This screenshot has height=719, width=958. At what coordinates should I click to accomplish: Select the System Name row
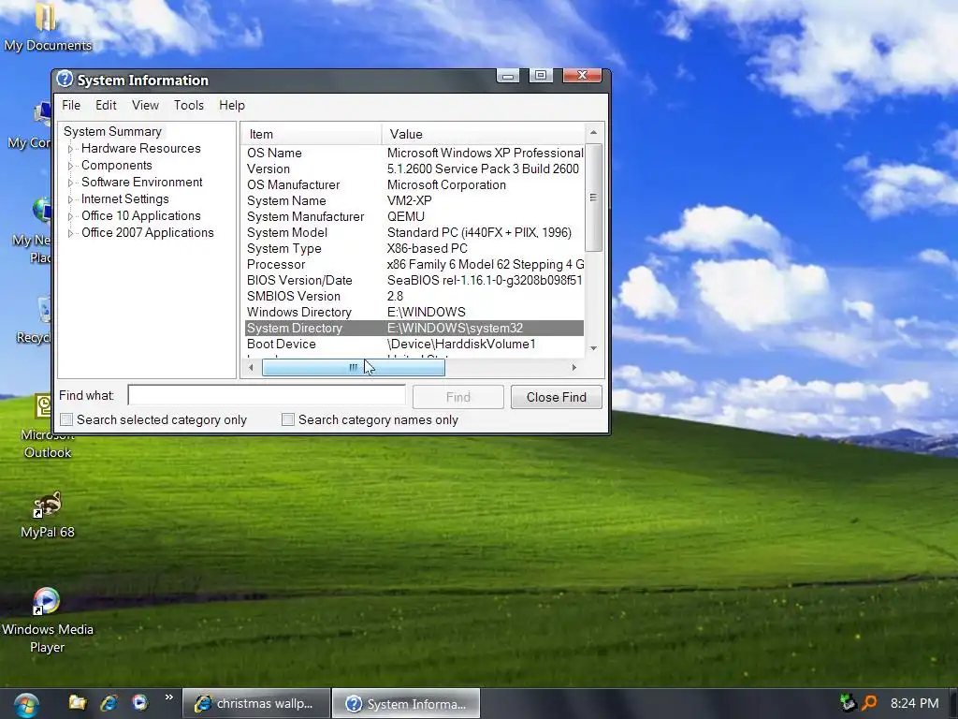coord(414,200)
